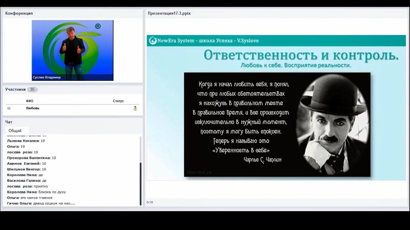
Task: Click the Конференция panel title
Action: click(19, 13)
